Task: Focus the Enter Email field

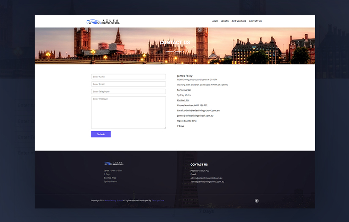Action: (129, 84)
